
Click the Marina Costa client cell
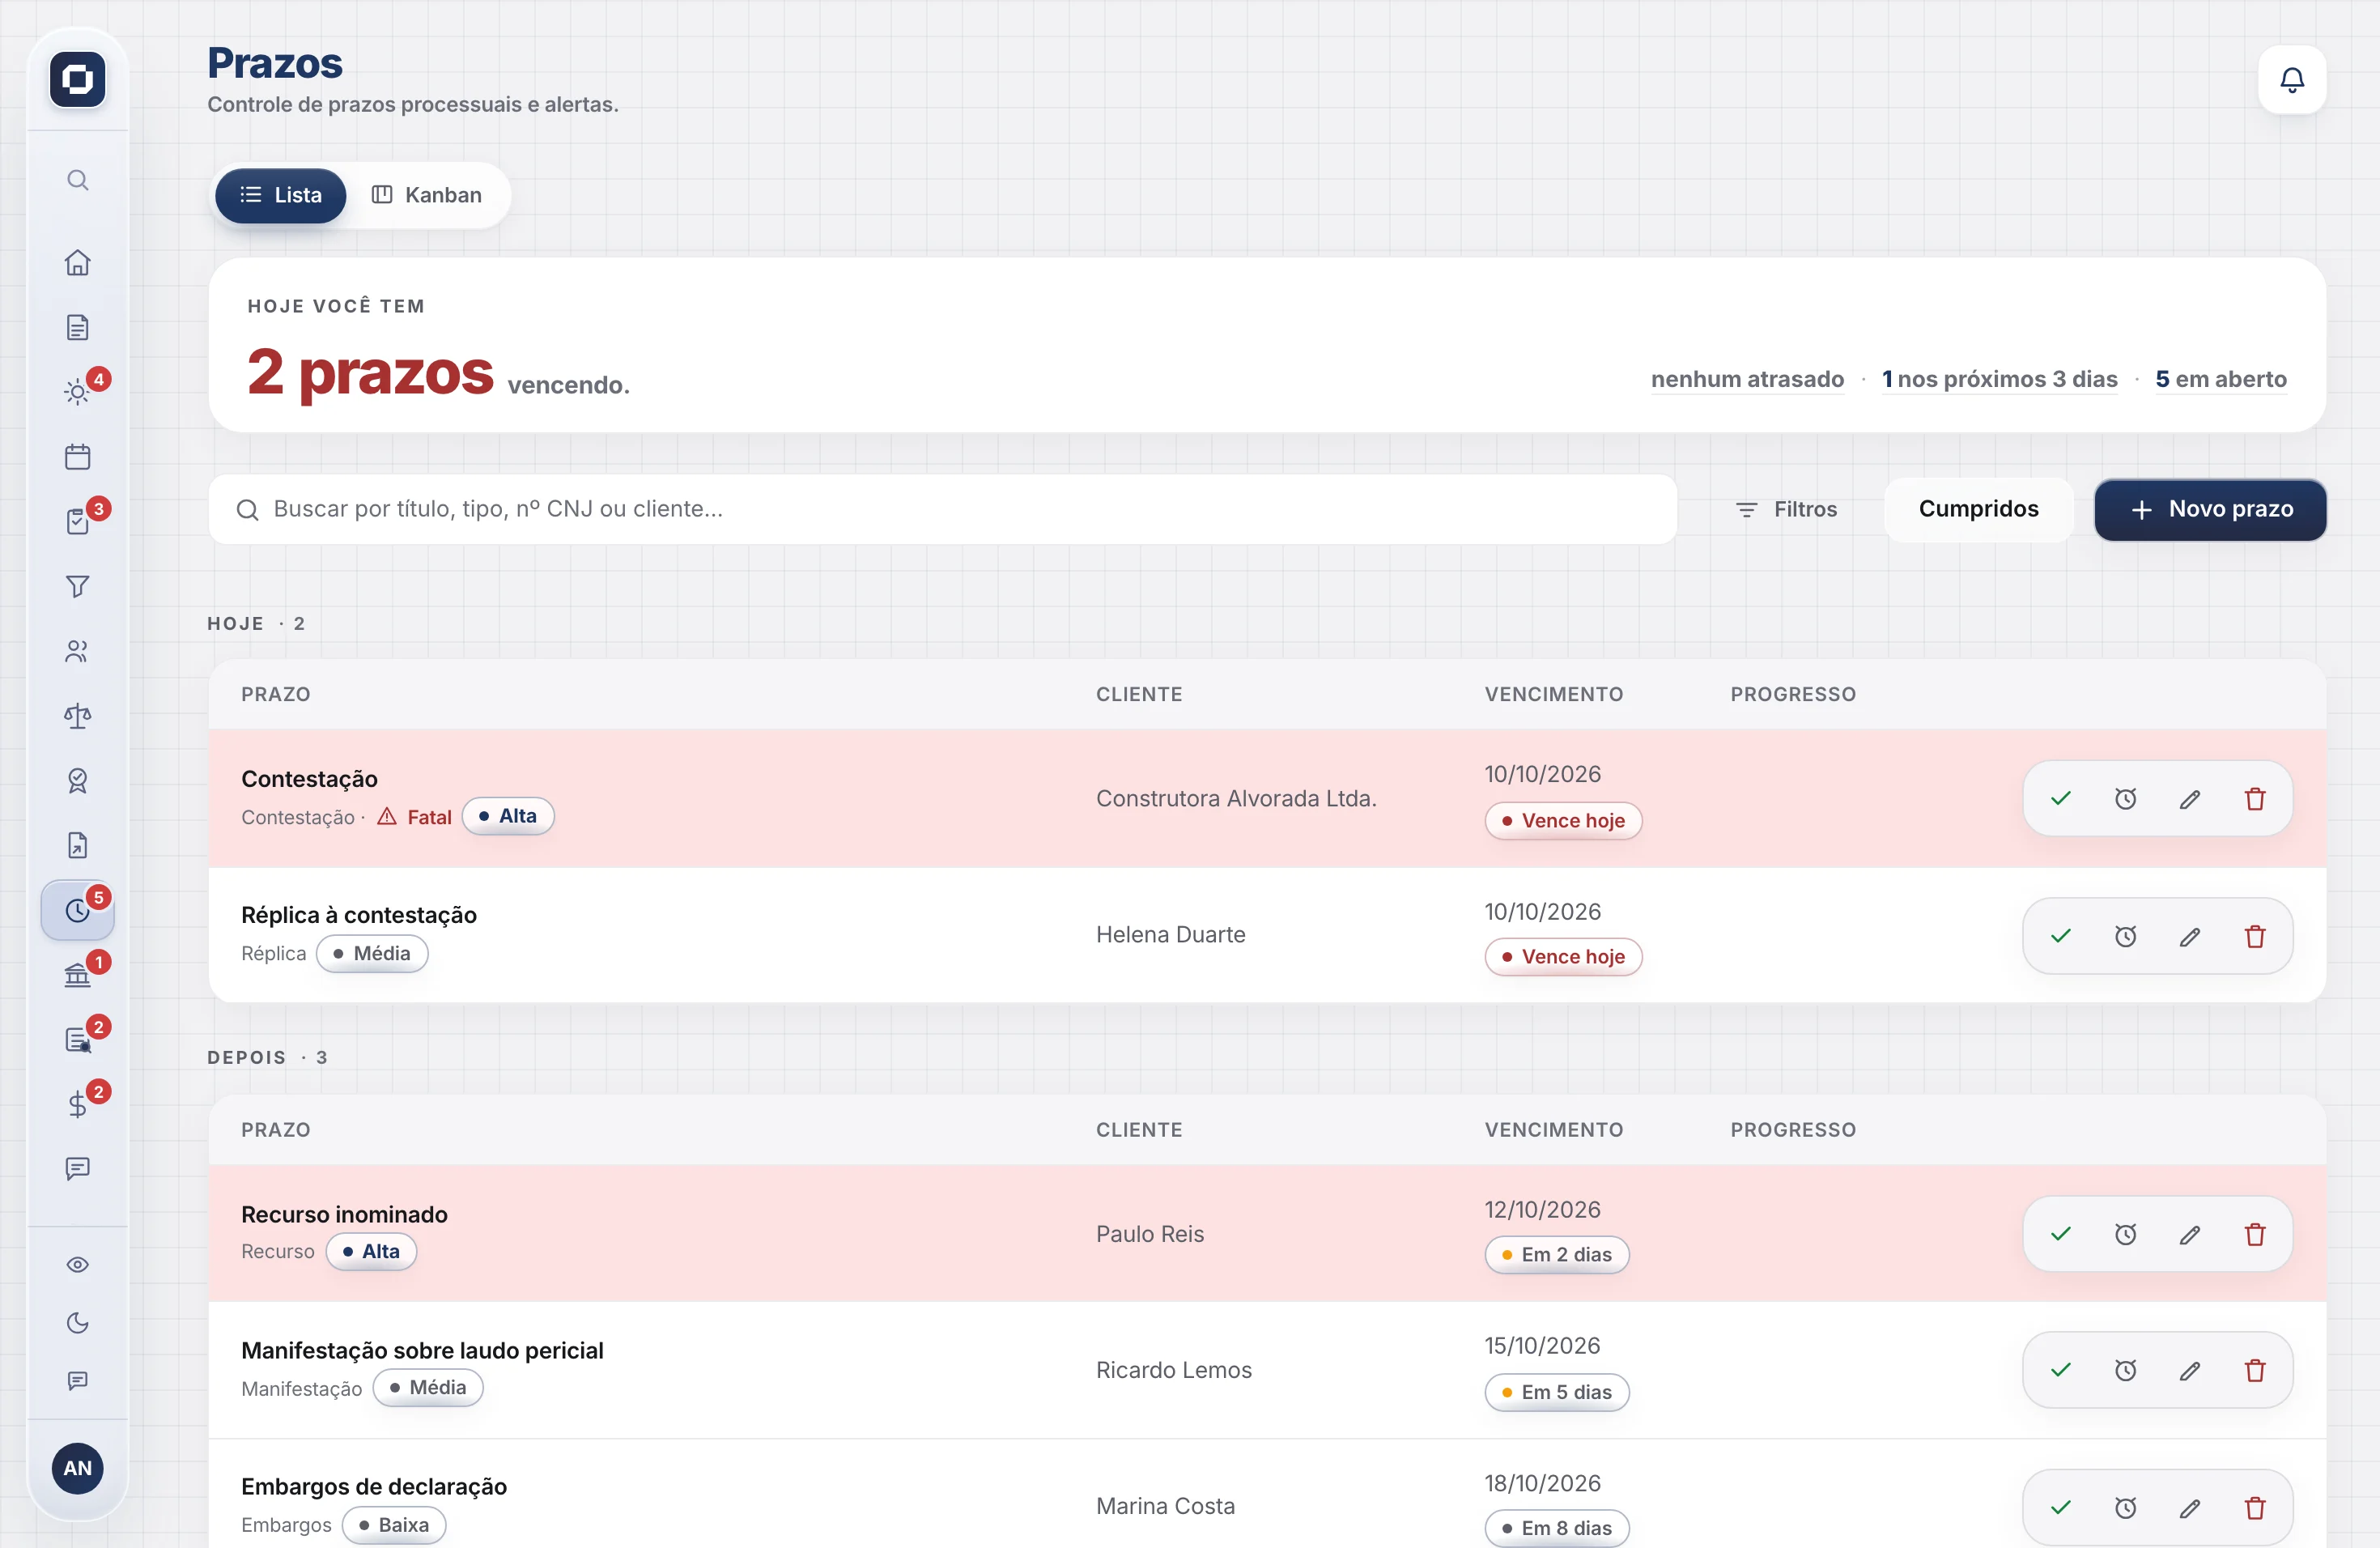(1165, 1505)
